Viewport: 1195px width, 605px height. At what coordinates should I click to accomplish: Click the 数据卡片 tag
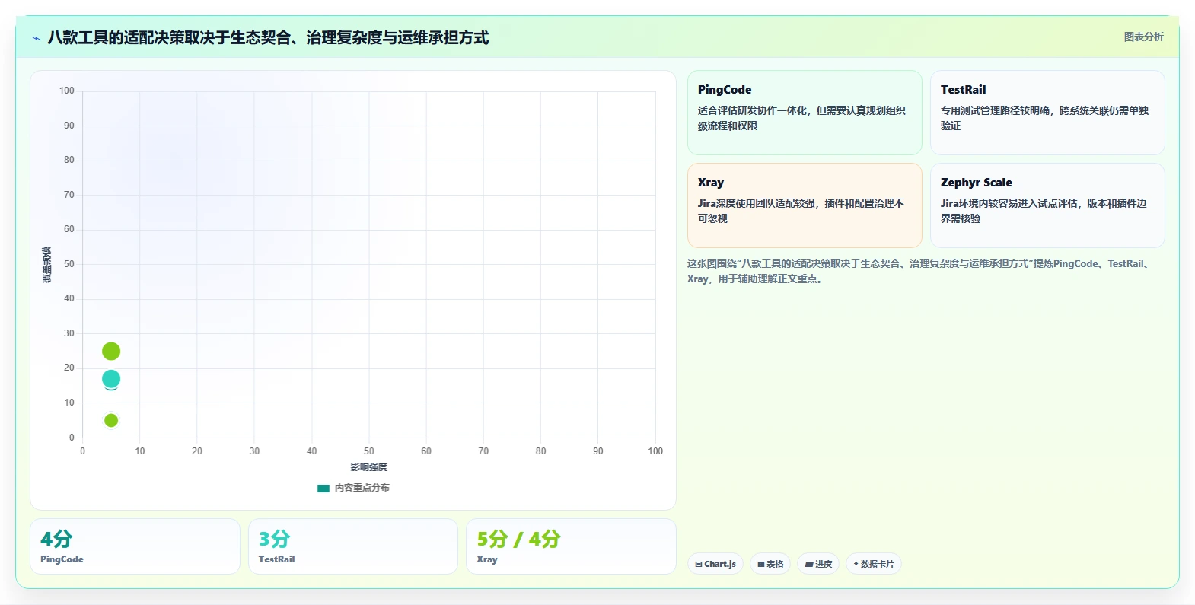[874, 564]
